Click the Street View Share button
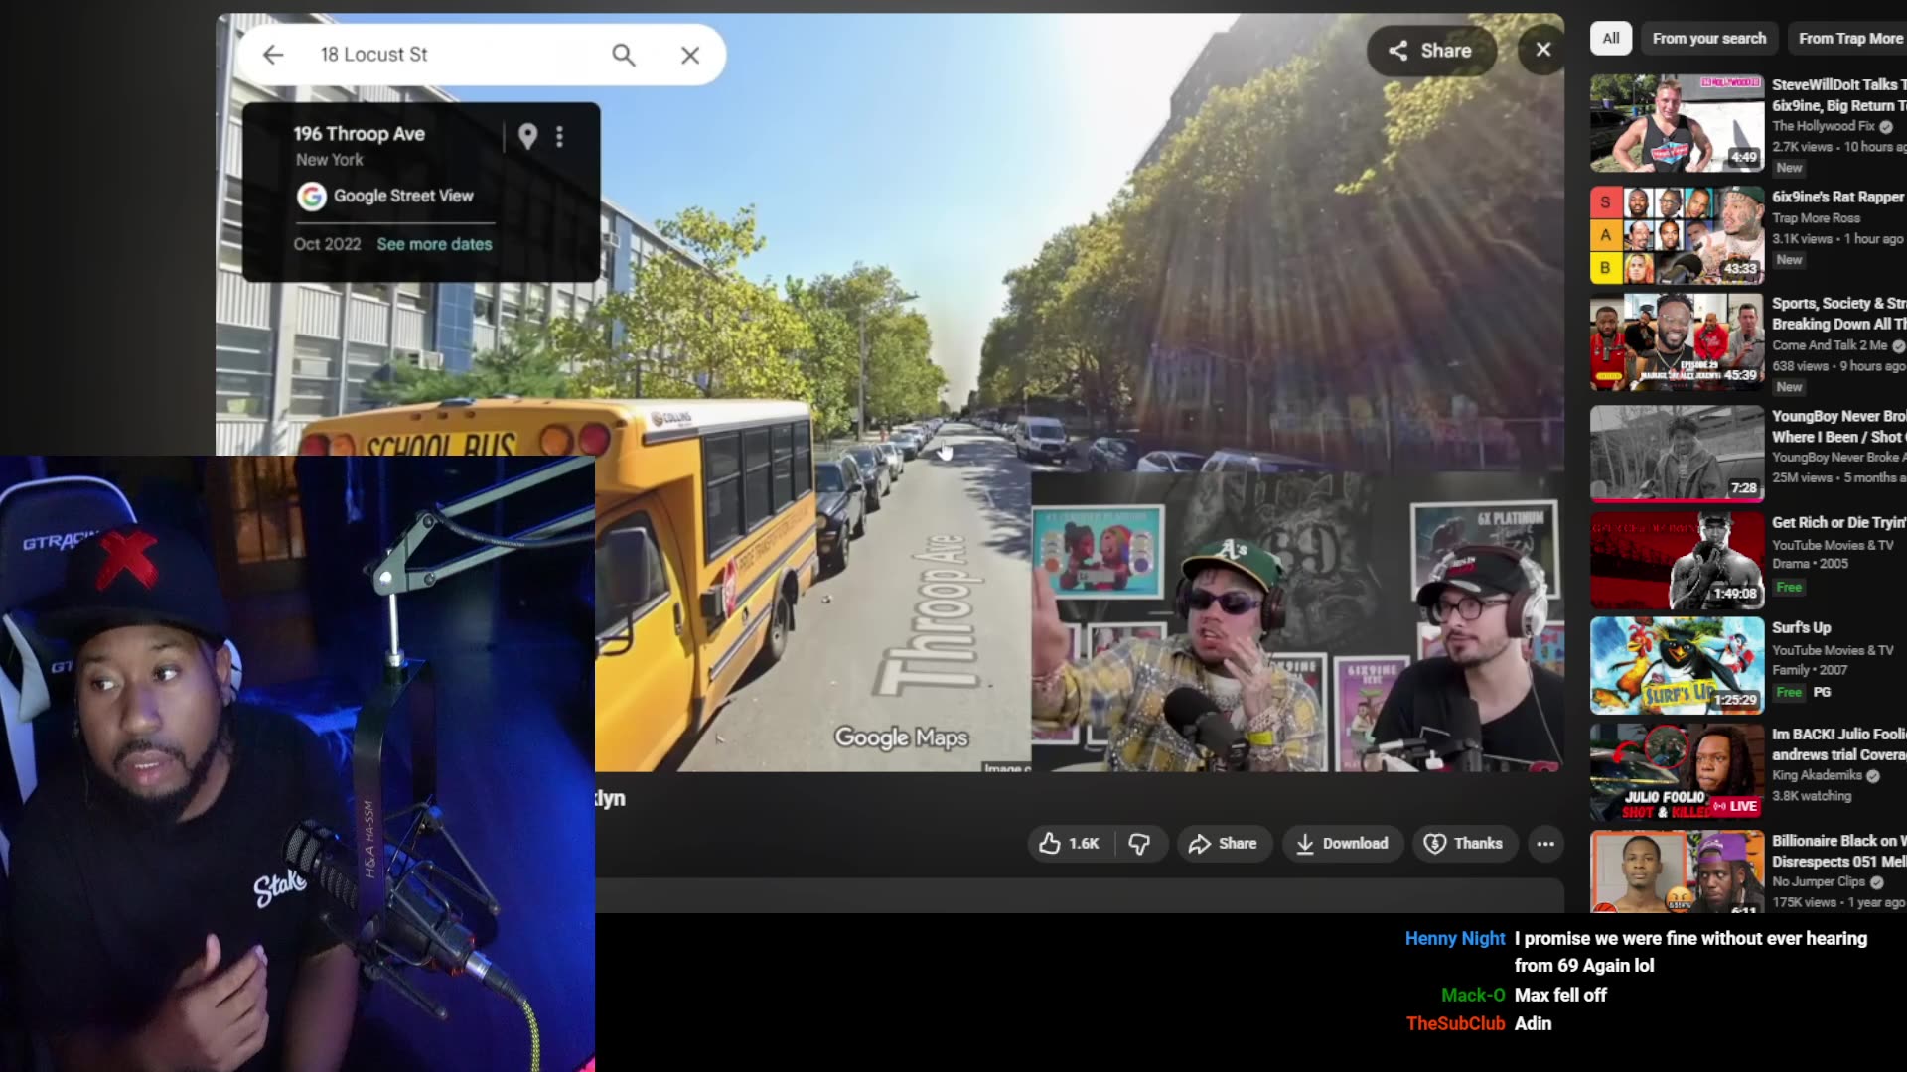Image resolution: width=1907 pixels, height=1072 pixels. click(x=1430, y=51)
